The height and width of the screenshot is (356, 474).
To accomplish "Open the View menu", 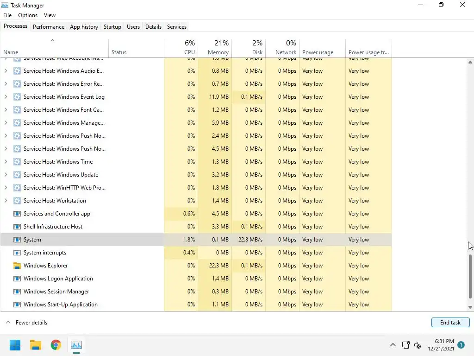I will coord(50,15).
